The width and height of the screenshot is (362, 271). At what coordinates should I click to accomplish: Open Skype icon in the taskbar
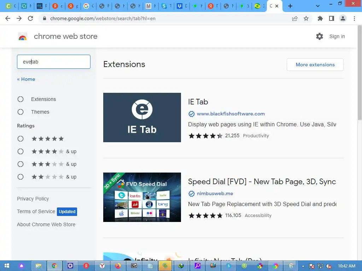pyautogui.click(x=229, y=266)
